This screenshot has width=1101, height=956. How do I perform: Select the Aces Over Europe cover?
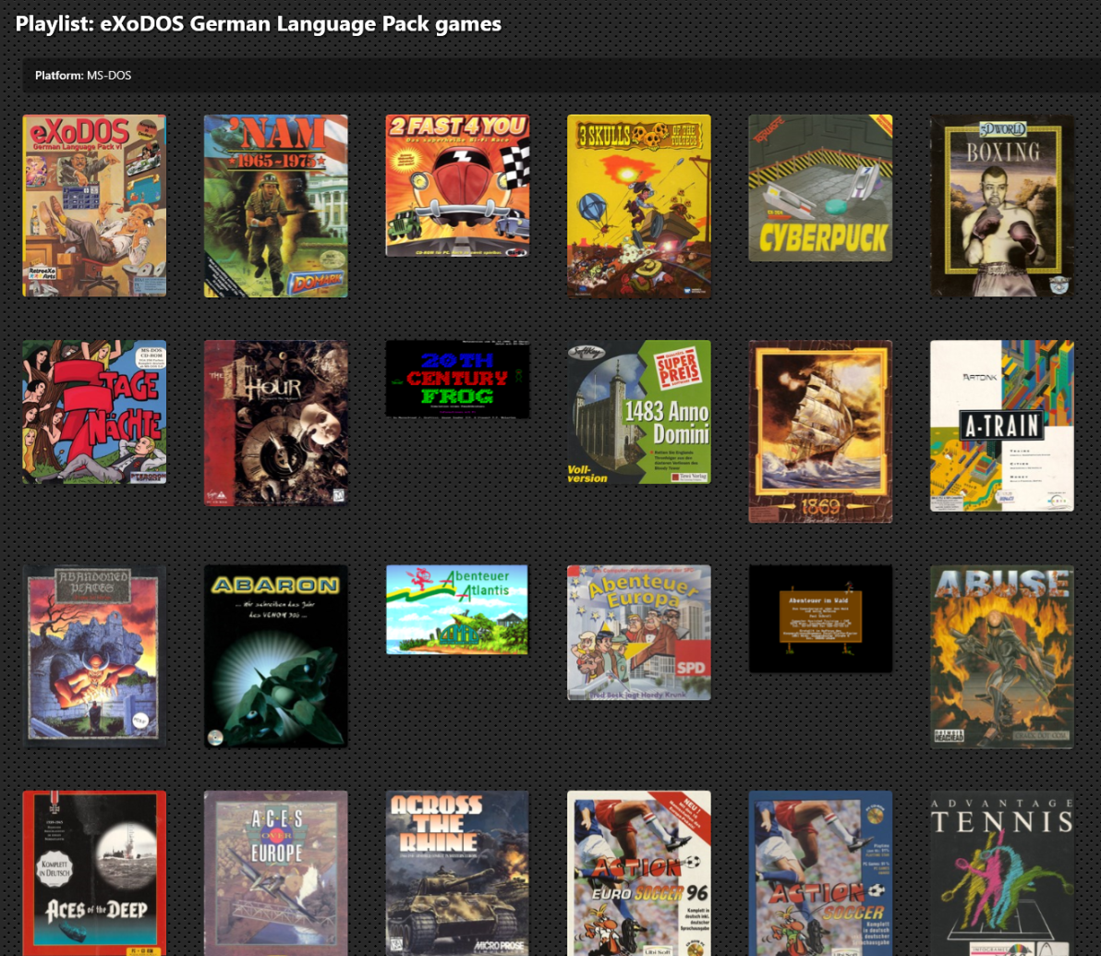point(276,873)
